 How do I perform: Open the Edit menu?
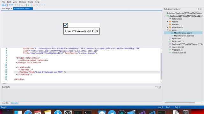[9, 2]
